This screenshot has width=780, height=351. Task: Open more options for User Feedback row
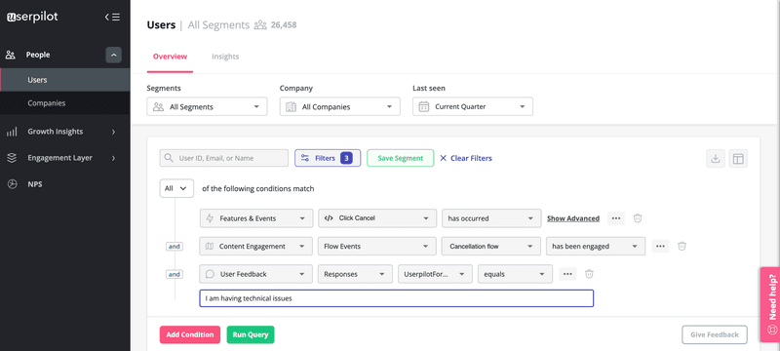(567, 274)
